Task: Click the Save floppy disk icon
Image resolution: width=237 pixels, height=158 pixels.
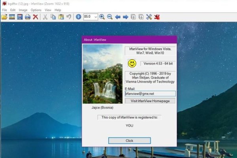Action: [20, 17]
